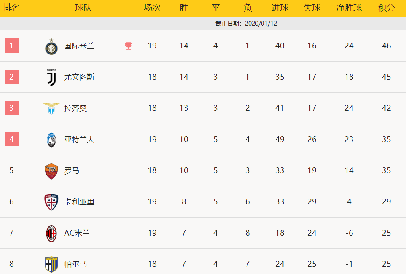406x274 pixels.
Task: Click the AS Roma crest
Action: (x=51, y=171)
